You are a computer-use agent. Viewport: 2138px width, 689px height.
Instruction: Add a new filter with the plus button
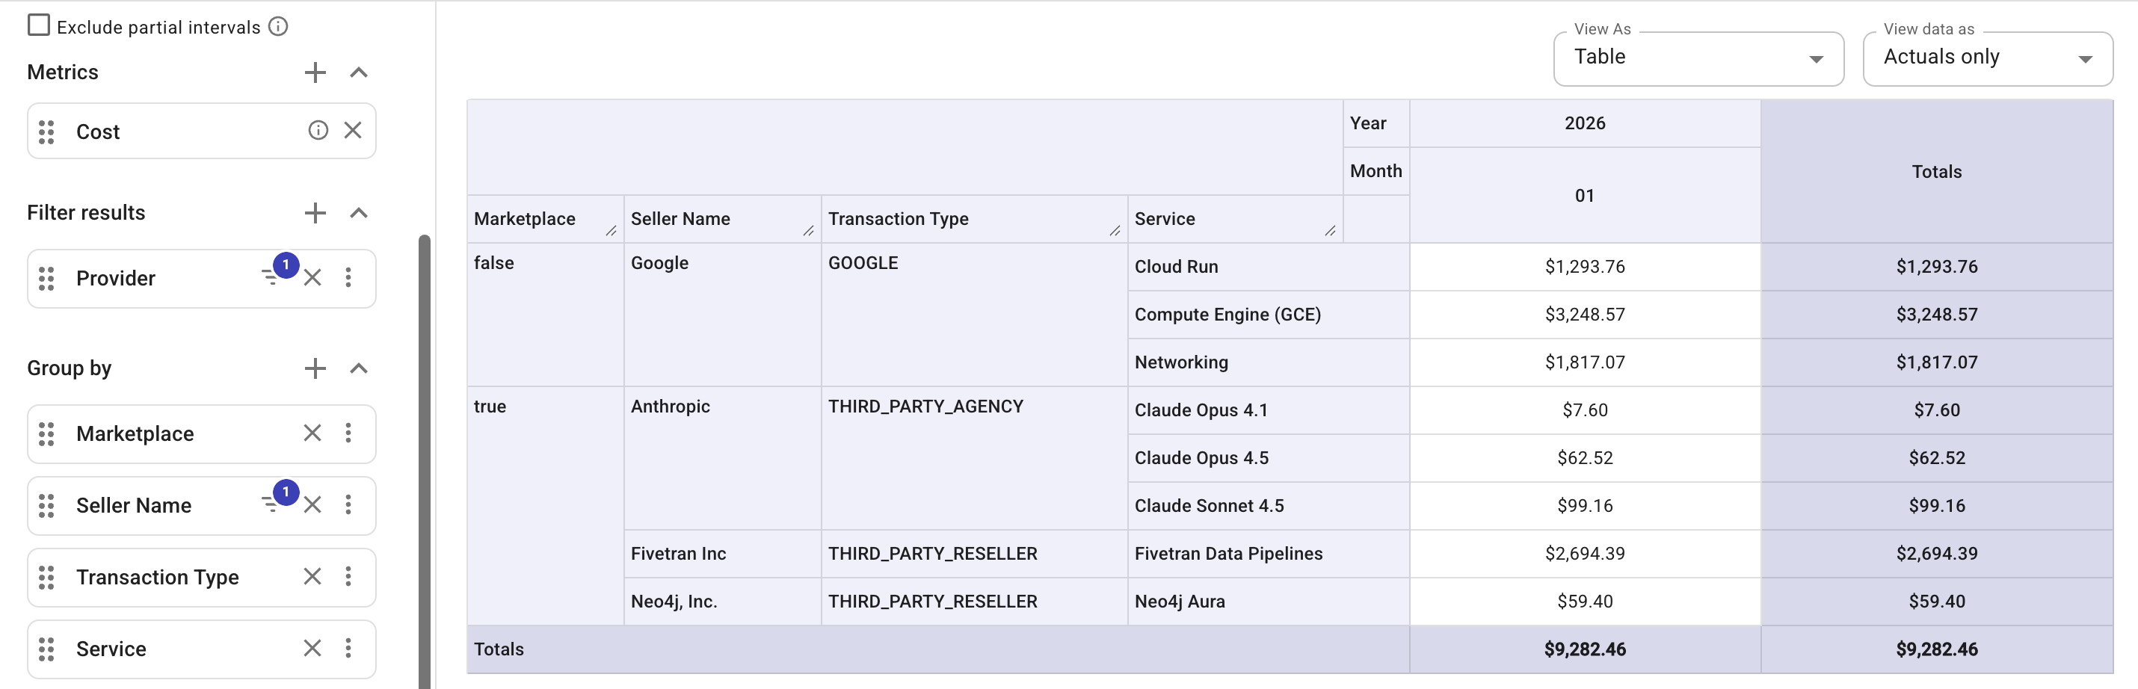(315, 212)
